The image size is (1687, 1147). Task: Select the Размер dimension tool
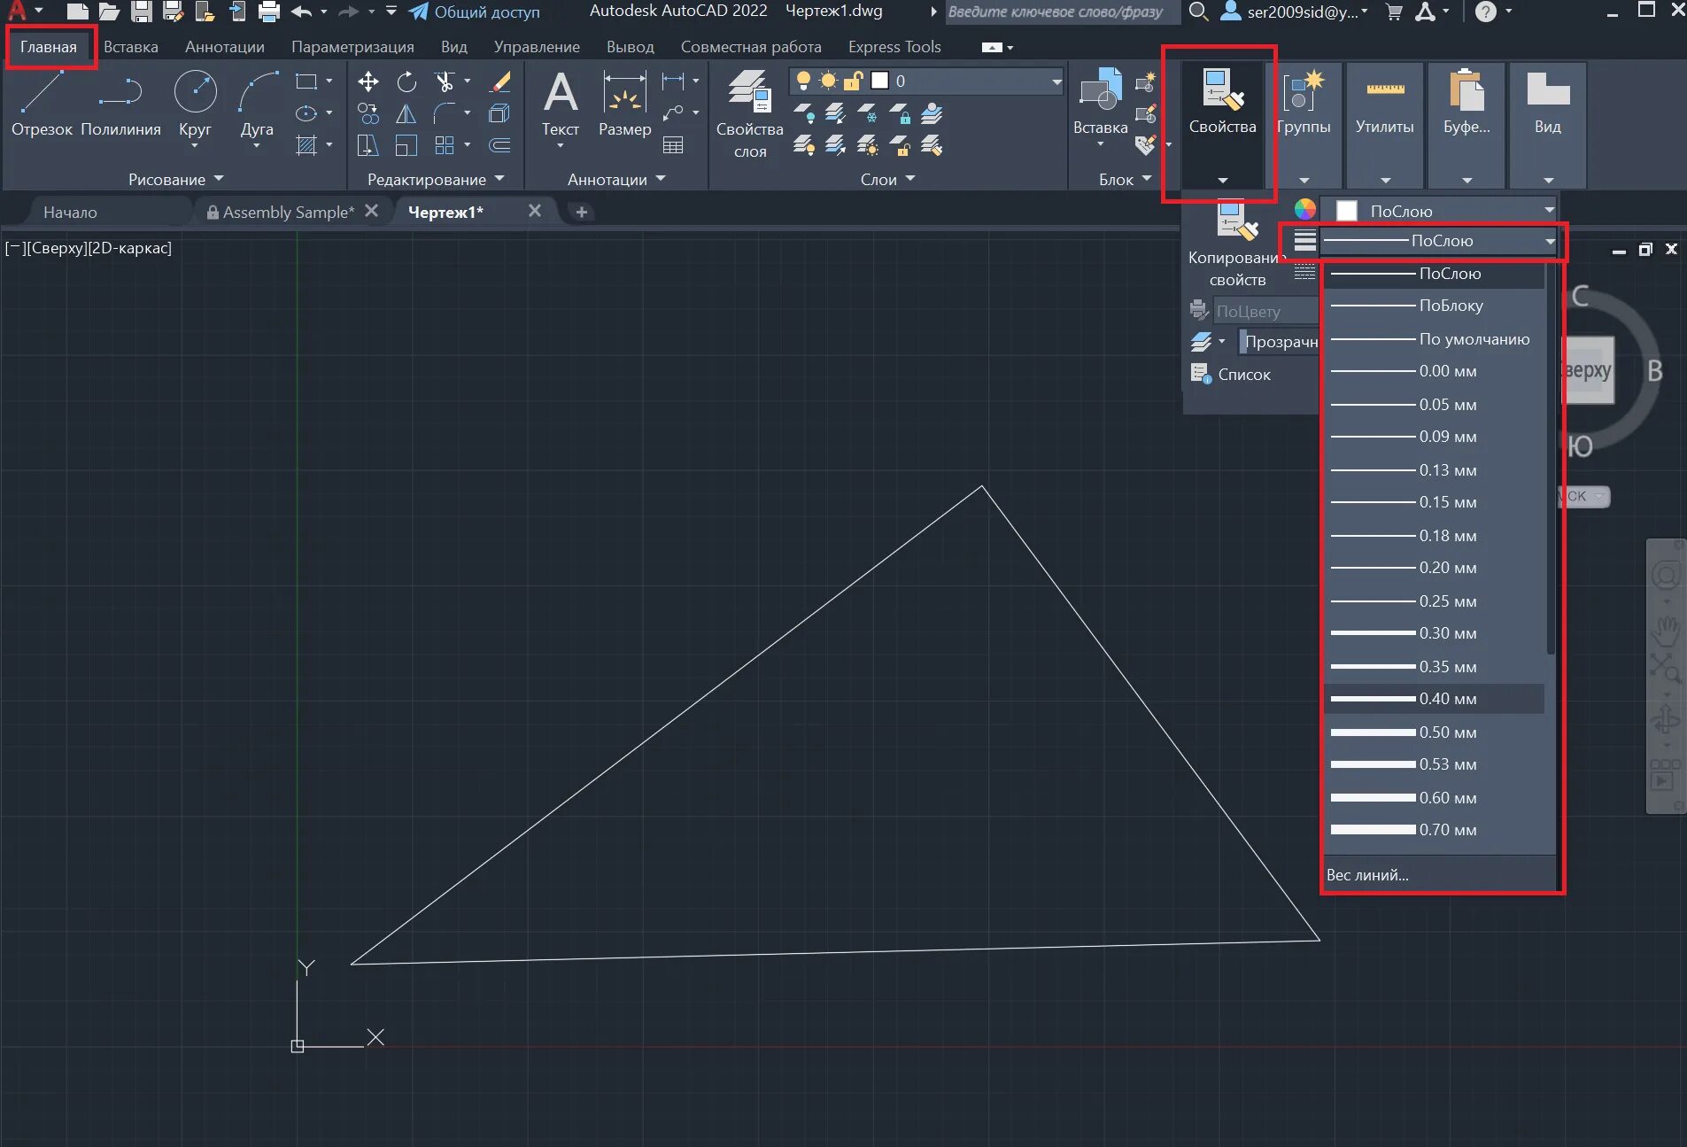[624, 105]
